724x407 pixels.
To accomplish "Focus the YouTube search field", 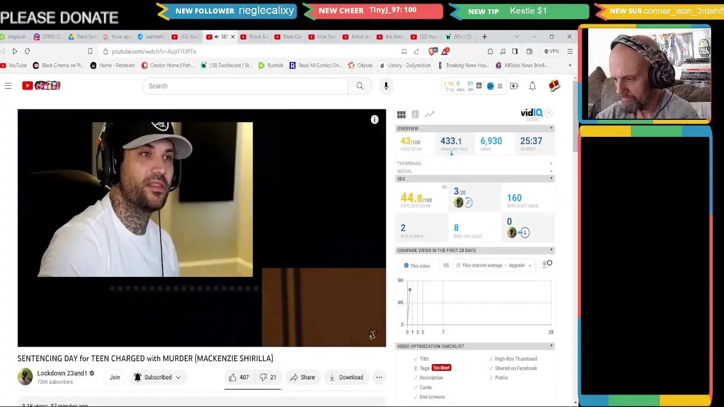I will (245, 86).
